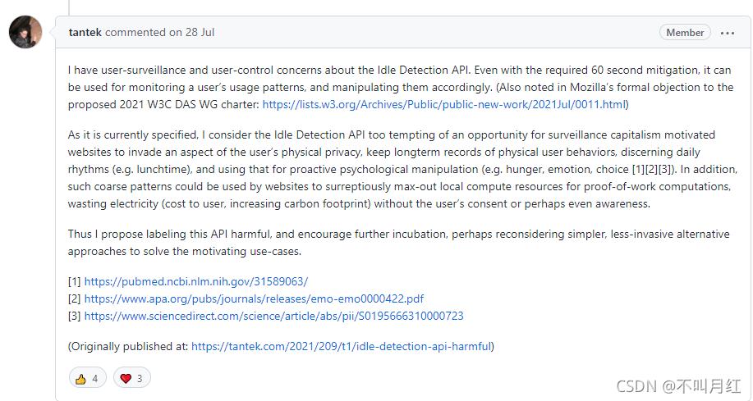Click the [3] reference marker
This screenshot has height=401, width=753.
(74, 316)
